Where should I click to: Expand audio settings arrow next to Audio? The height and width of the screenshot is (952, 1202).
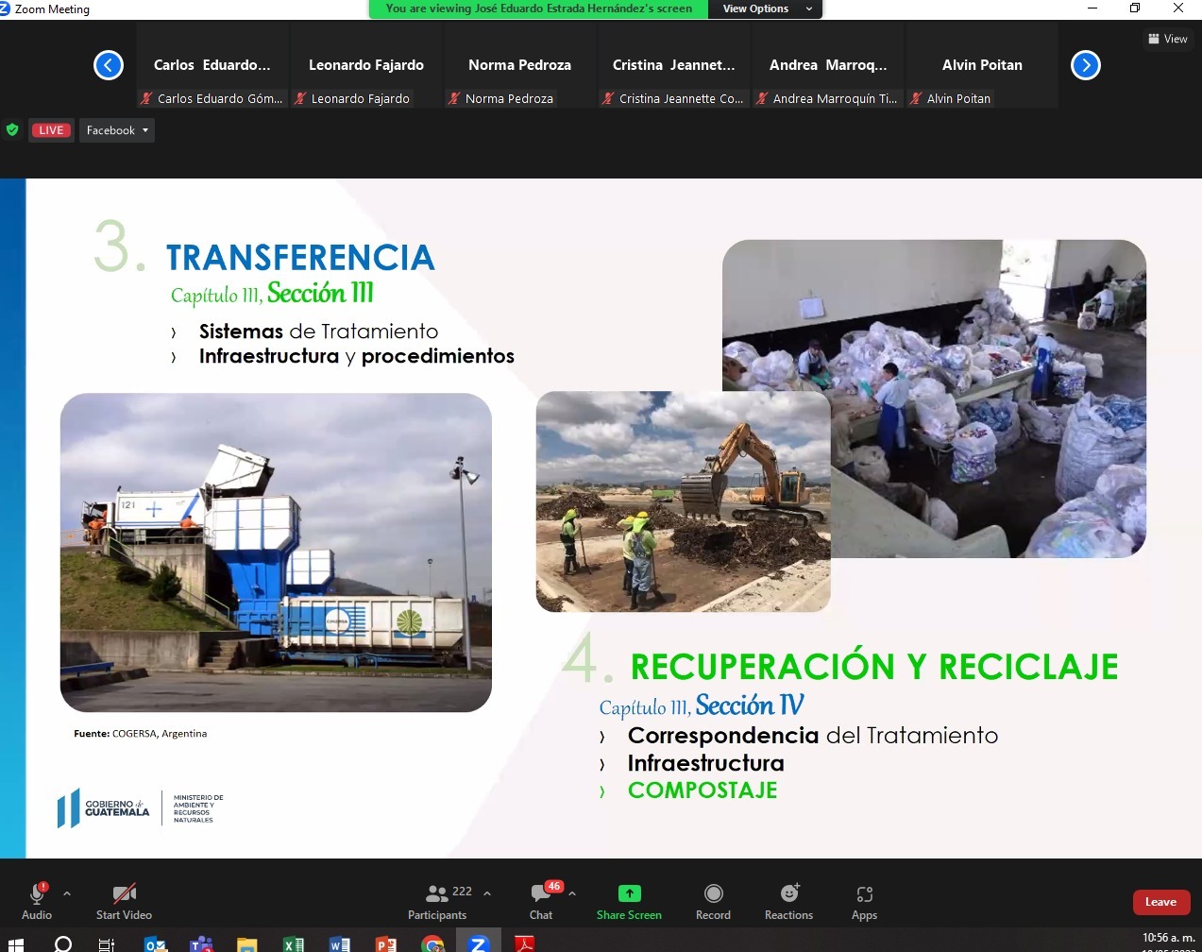tap(67, 892)
